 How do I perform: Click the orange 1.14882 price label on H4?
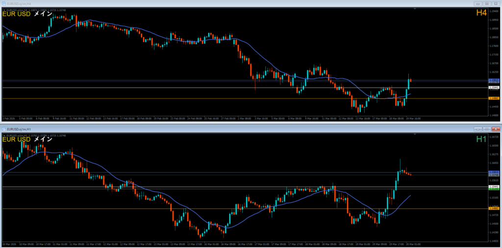coord(494,99)
